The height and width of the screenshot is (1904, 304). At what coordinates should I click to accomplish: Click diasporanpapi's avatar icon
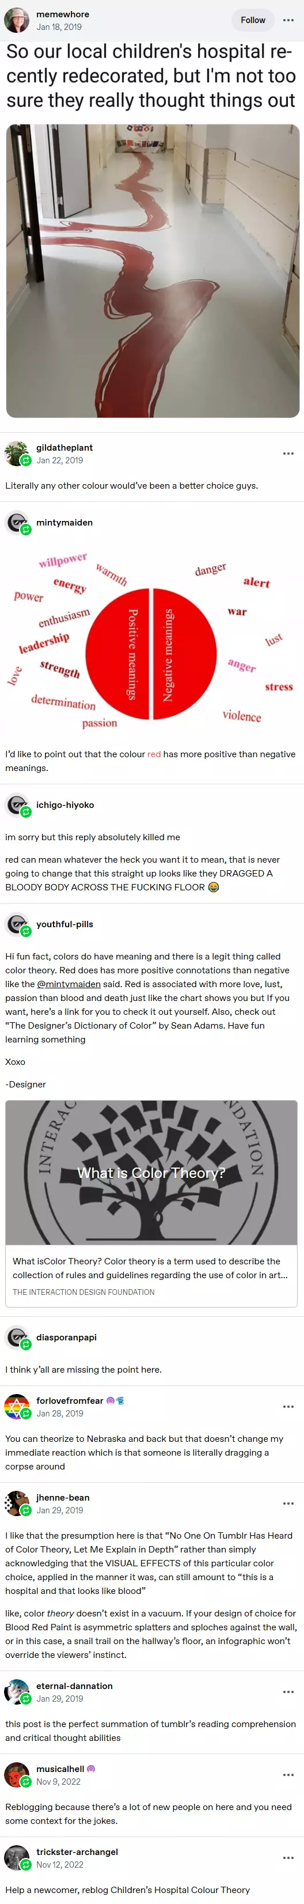click(x=17, y=1337)
